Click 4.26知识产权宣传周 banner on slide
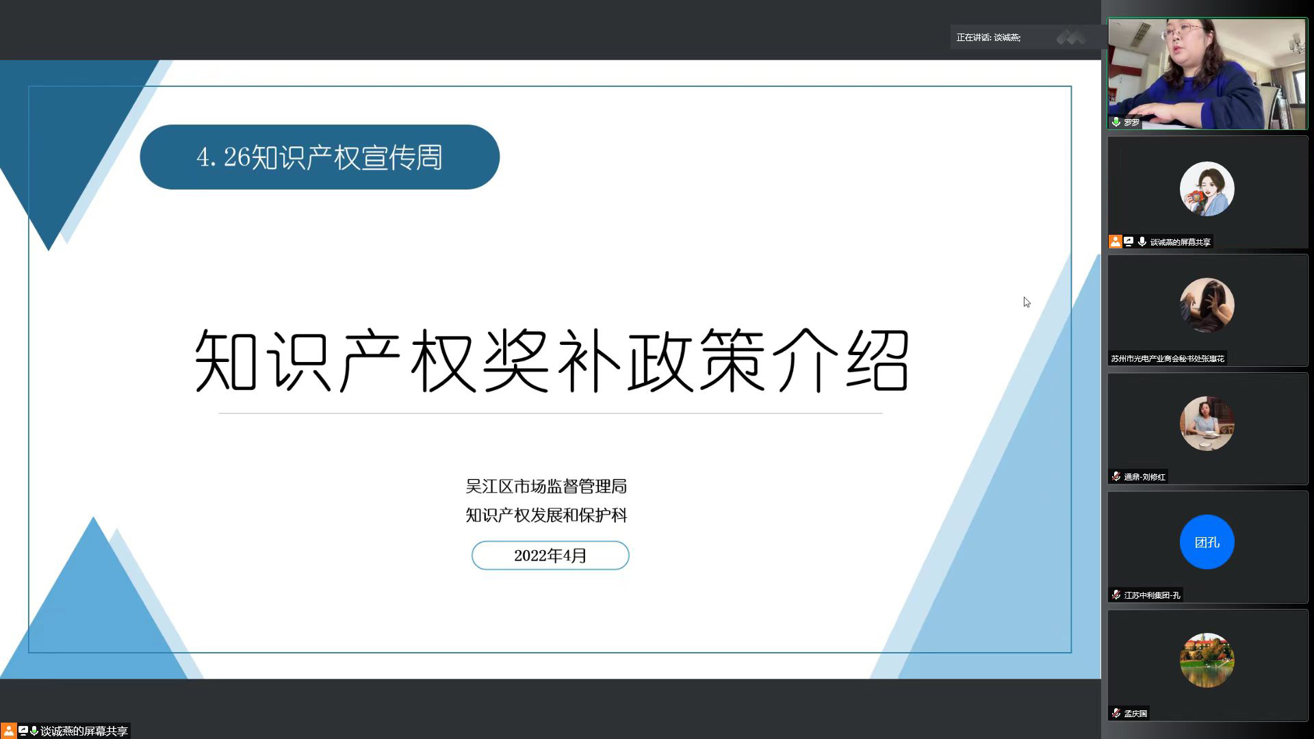Screen dimensions: 1314x739 pos(320,157)
